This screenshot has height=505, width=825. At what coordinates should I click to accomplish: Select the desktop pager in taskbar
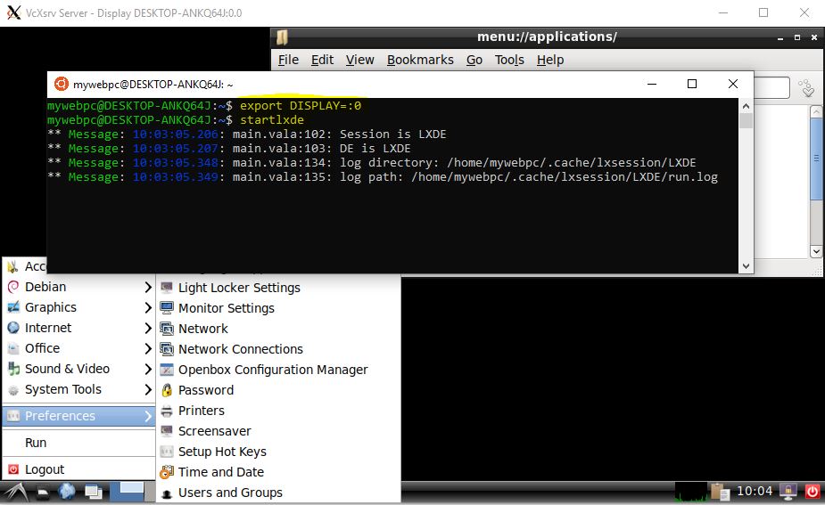coord(127,492)
